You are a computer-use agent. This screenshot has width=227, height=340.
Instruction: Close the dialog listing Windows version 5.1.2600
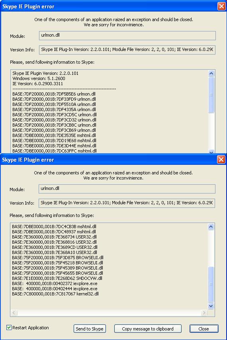pyautogui.click(x=221, y=6)
